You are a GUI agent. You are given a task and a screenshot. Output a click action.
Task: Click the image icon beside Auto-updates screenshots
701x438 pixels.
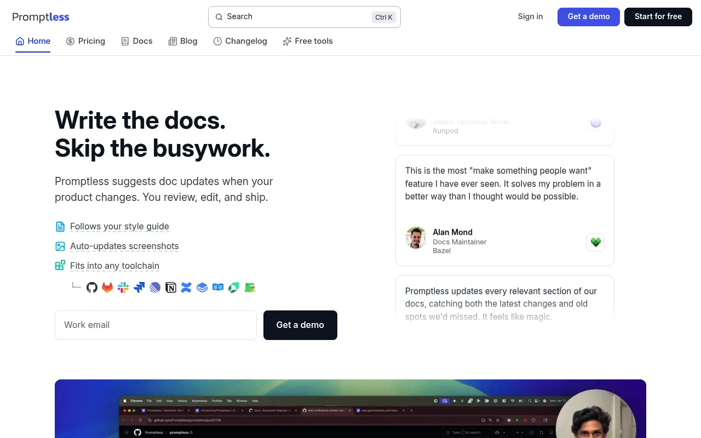coord(60,246)
